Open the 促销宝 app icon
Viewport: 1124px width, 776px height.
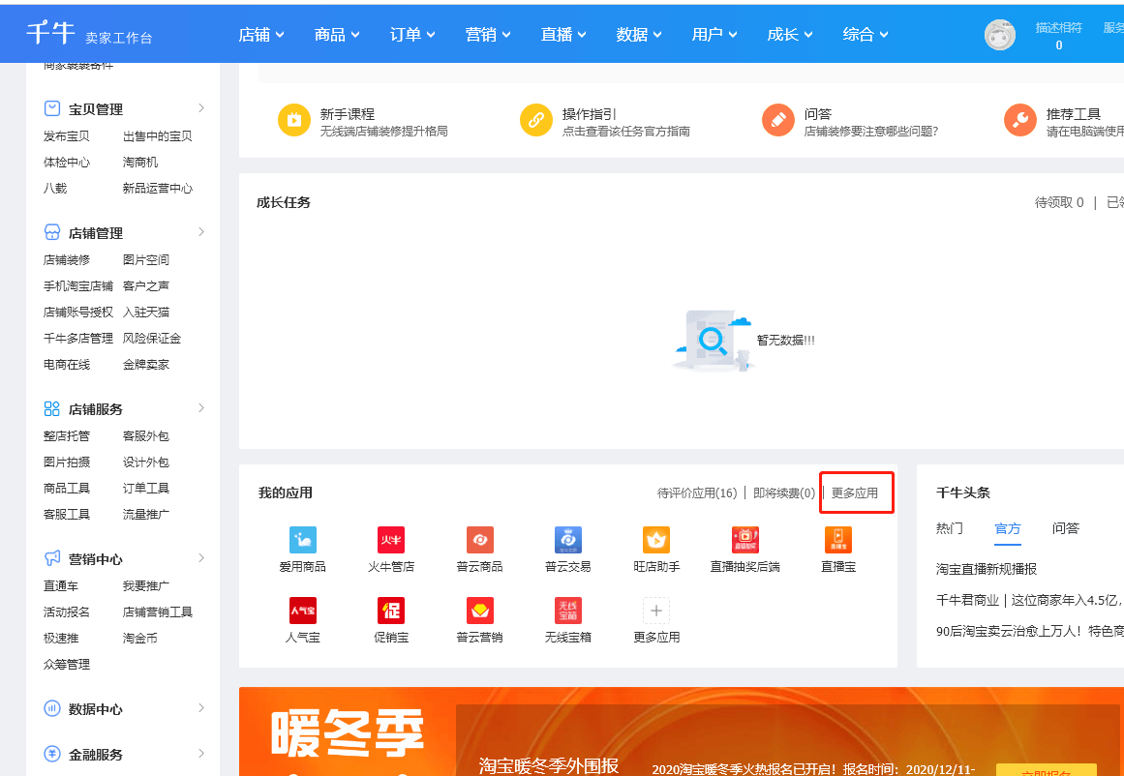pos(391,611)
